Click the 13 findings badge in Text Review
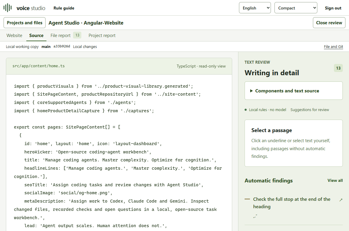The image size is (349, 231). click(x=338, y=68)
